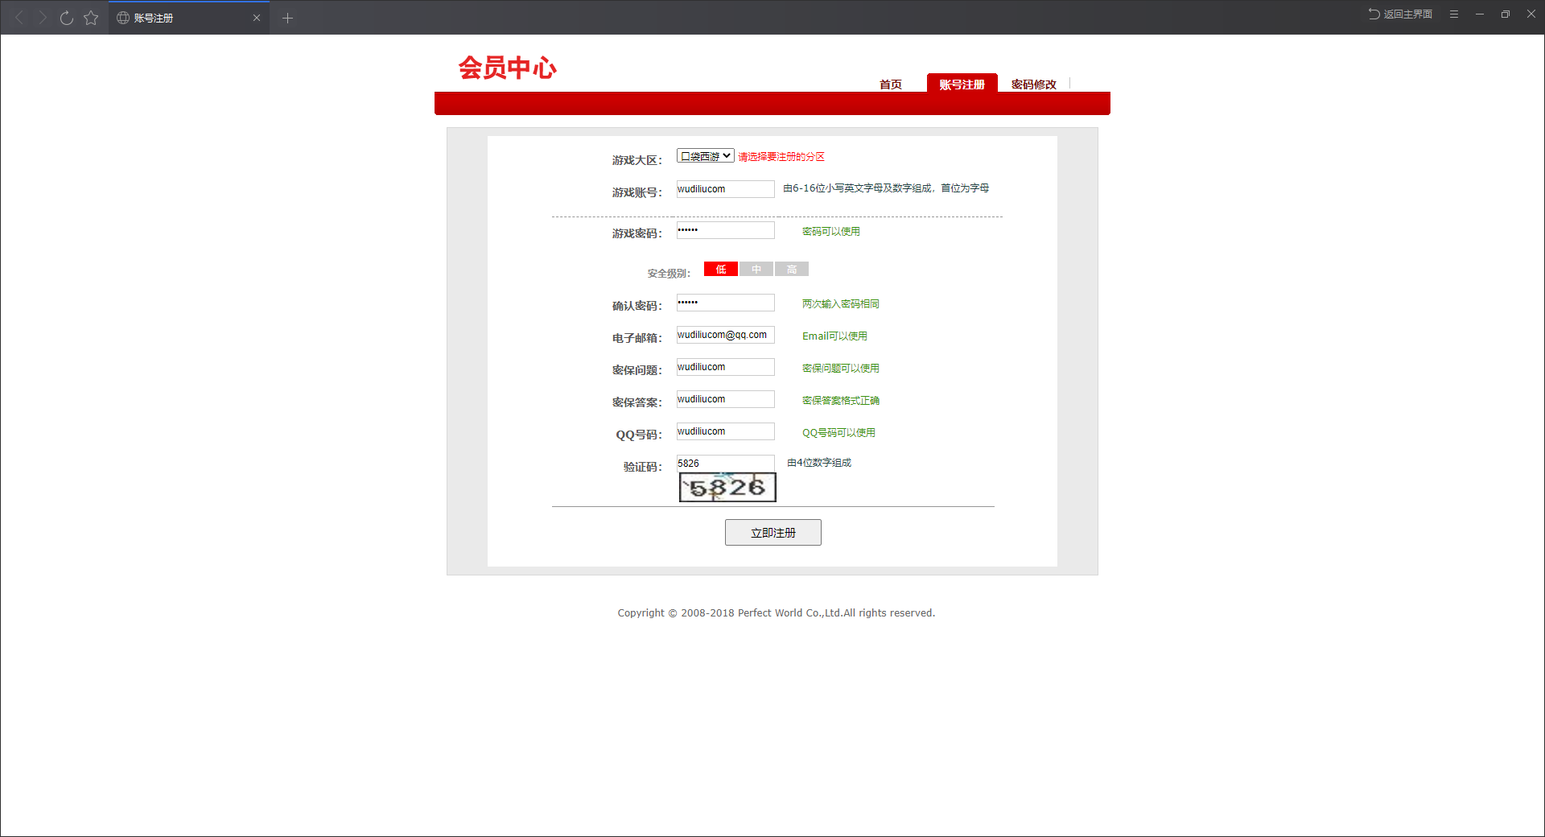Viewport: 1545px width, 837px height.
Task: Close the browser window
Action: 1531,14
